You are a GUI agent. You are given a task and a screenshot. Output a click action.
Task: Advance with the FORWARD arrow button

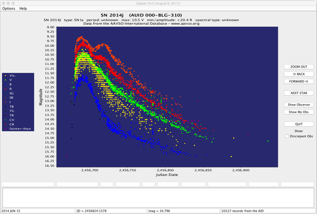click(x=299, y=82)
